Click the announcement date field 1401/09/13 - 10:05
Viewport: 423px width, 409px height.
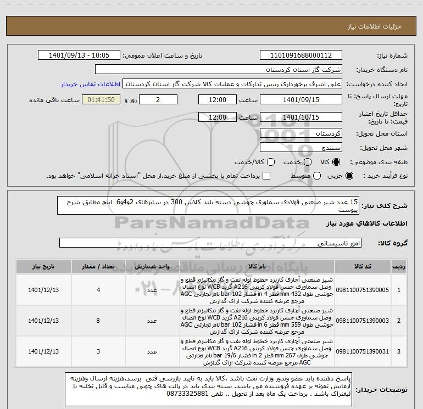coord(79,55)
